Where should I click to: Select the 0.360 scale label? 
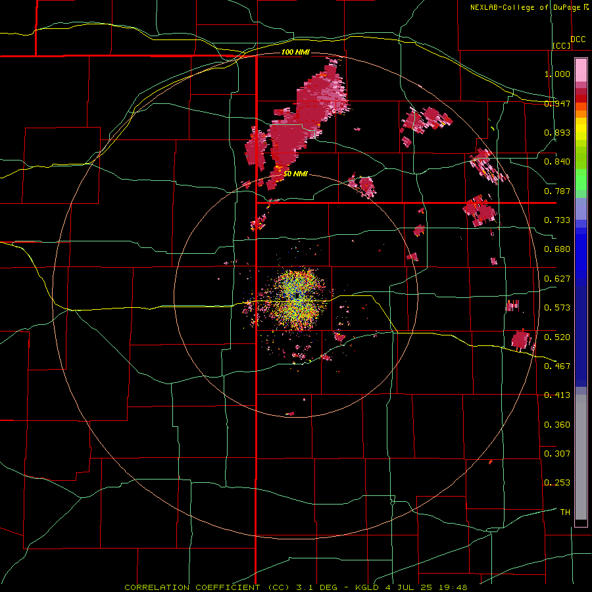[557, 425]
